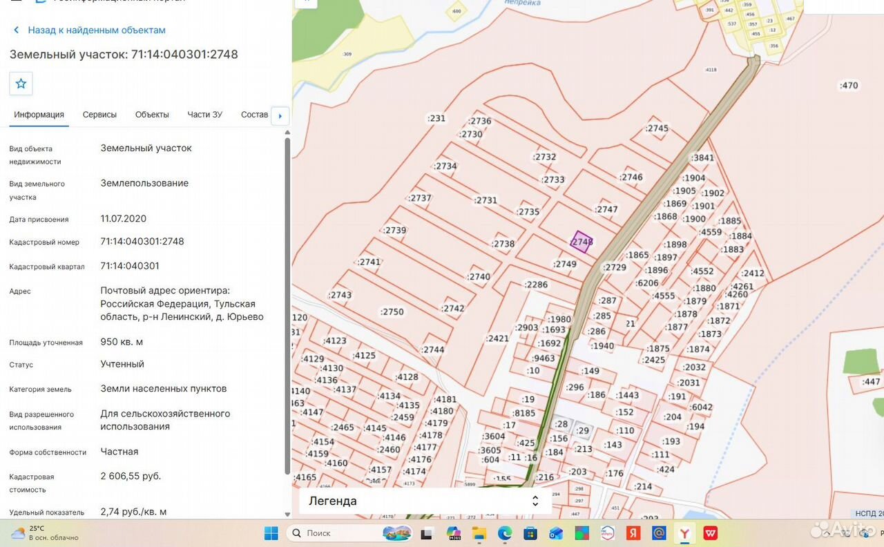Viewport: 884px width, 547px height.
Task: Click parcel label :470 on map
Action: (x=848, y=86)
